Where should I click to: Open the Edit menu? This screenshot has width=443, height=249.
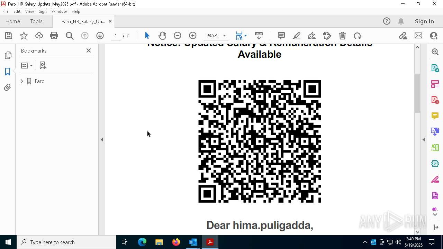pyautogui.click(x=17, y=11)
